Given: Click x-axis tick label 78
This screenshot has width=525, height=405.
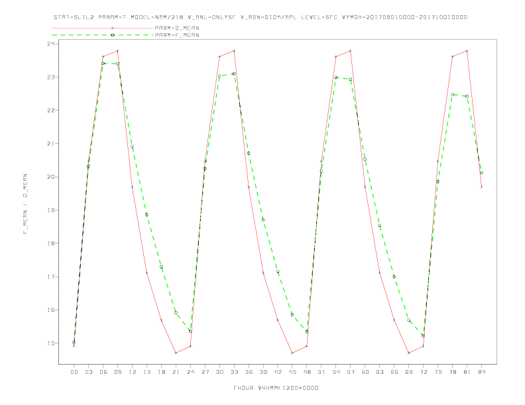Looking at the screenshot, I should 453,372.
